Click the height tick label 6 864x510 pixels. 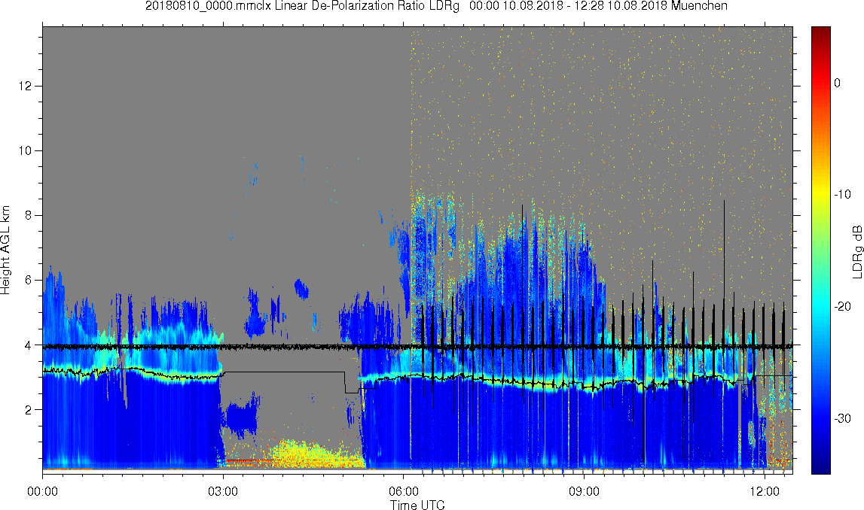[x=29, y=280]
